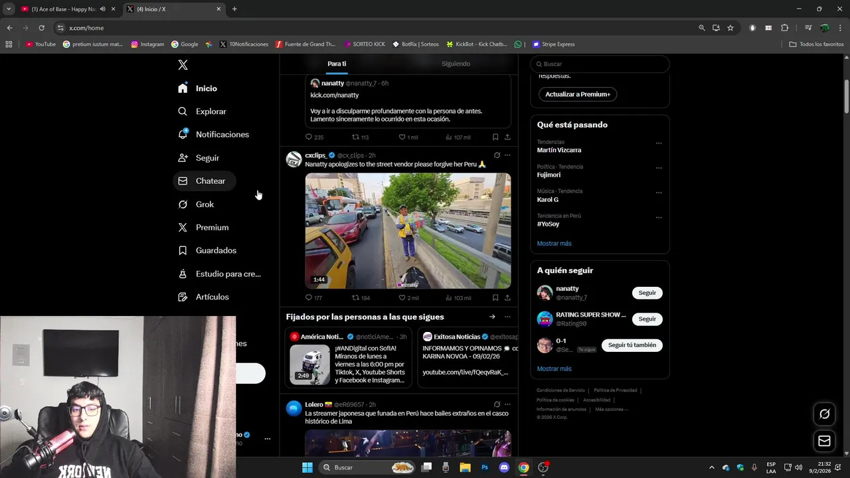Open account options three dots menu
This screenshot has height=478, width=850.
click(x=268, y=439)
